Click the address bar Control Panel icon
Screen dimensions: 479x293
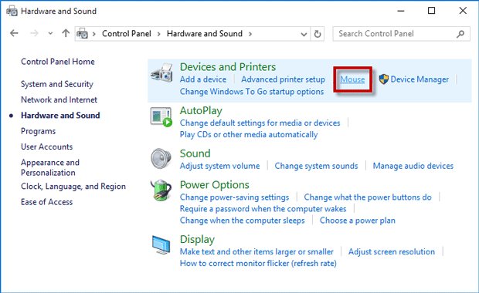[82, 33]
